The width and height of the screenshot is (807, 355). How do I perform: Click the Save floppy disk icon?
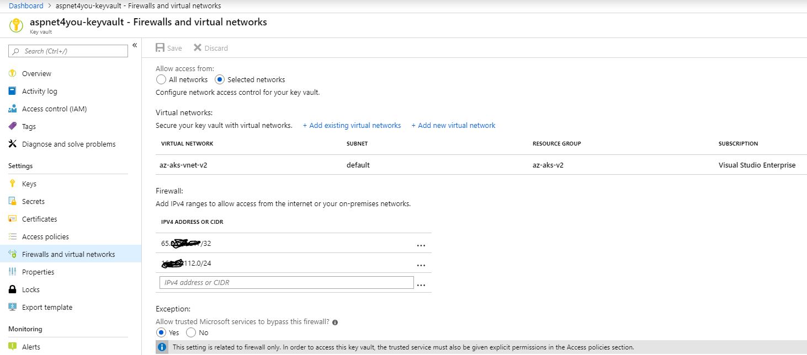[x=160, y=48]
